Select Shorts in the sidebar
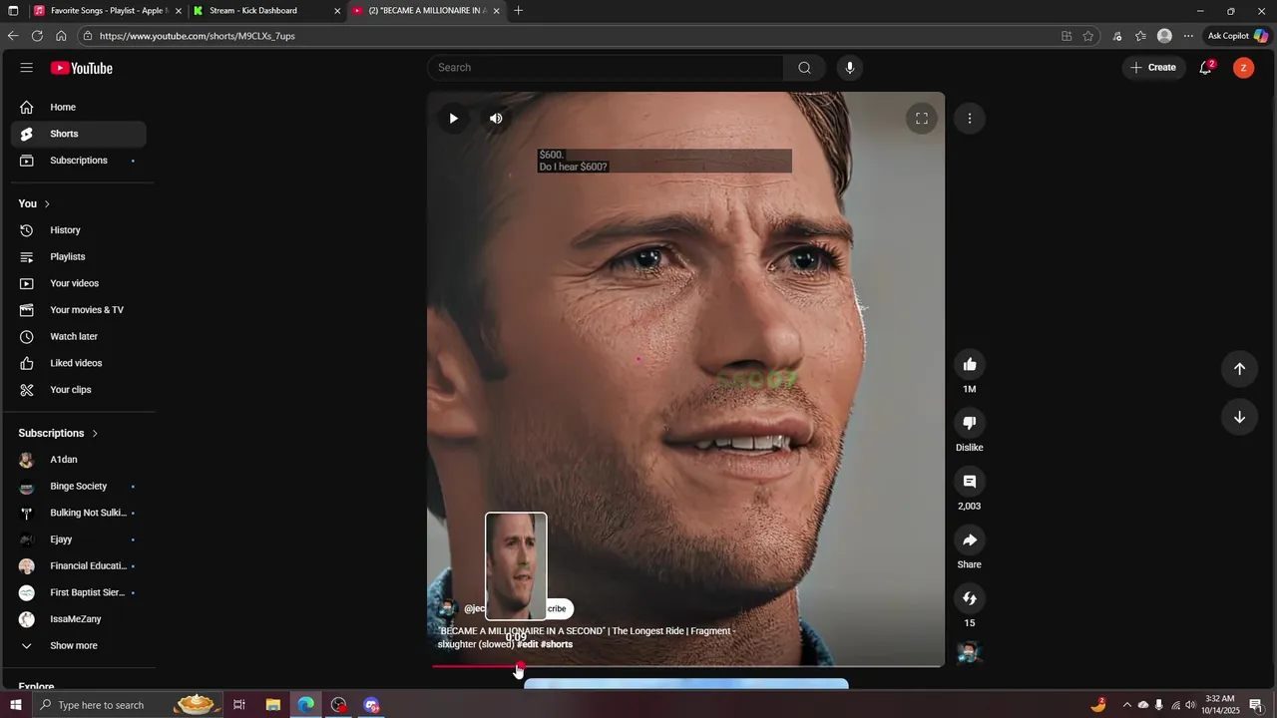Viewport: 1277px width, 718px height. point(79,134)
